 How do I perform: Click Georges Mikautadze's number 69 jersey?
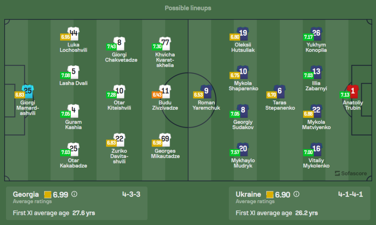[x=165, y=139]
